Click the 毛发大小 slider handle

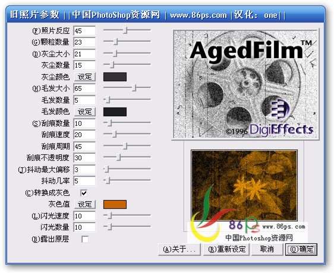[134, 87]
